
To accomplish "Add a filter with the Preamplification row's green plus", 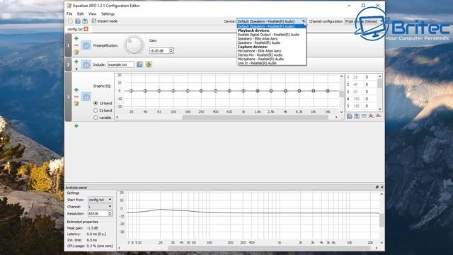I will 76,38.
